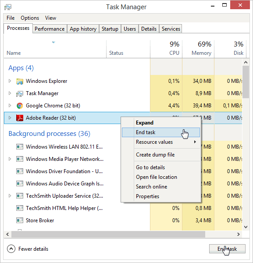Click the horizontal scrollbar left arrow
Image resolution: width=253 pixels, height=263 pixels.
(x=7, y=235)
